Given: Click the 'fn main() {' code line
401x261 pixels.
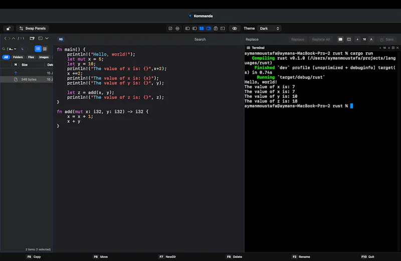Looking at the screenshot, I should tap(71, 49).
